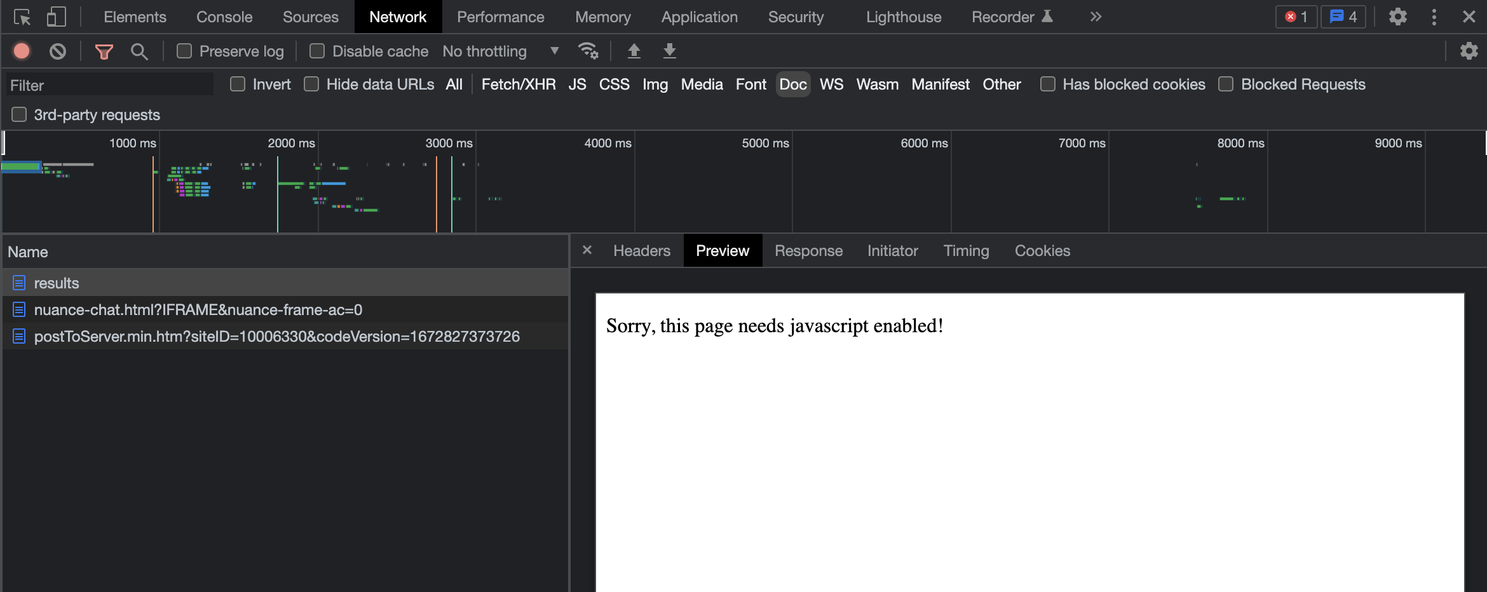The image size is (1487, 592).
Task: Filter requests by Fetch/XHR
Action: point(519,84)
